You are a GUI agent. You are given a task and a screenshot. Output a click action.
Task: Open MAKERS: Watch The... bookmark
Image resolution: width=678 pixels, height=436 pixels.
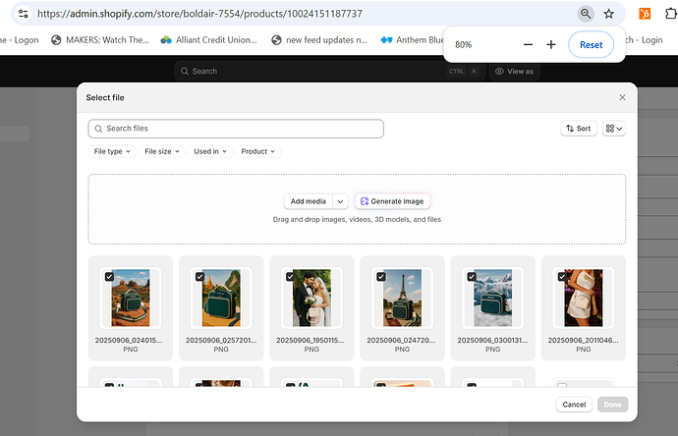click(x=100, y=40)
